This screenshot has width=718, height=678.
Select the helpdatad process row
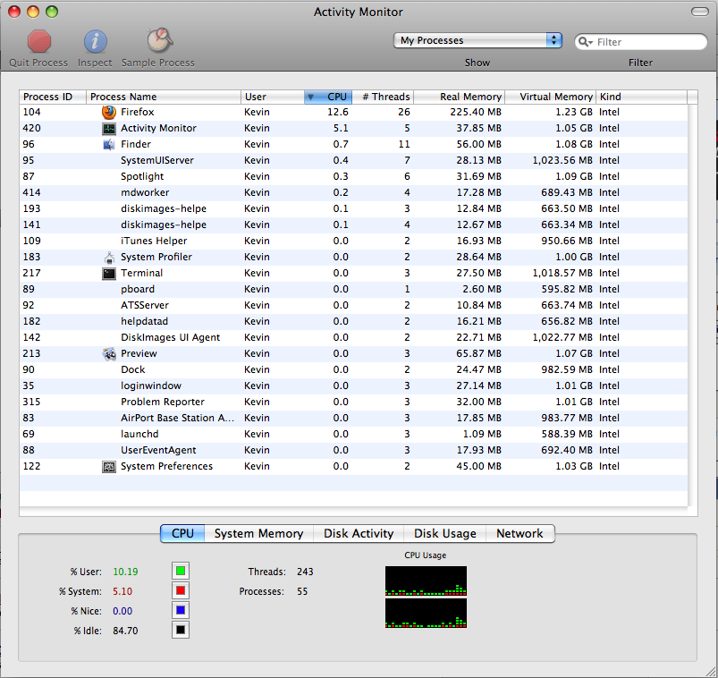[x=353, y=322]
